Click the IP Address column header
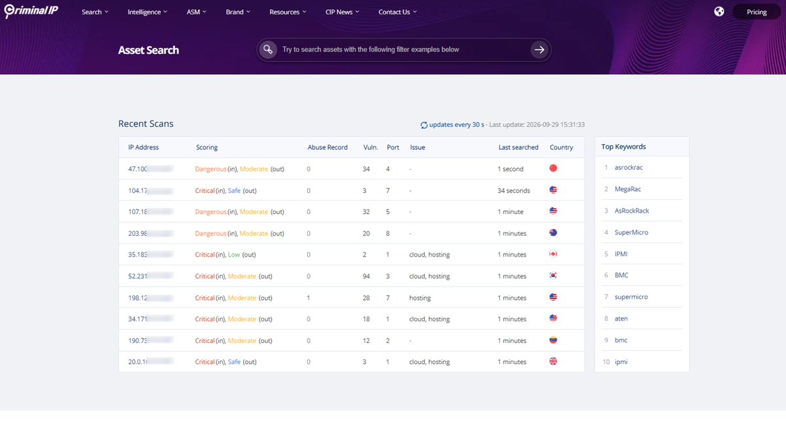The width and height of the screenshot is (786, 434). click(143, 147)
